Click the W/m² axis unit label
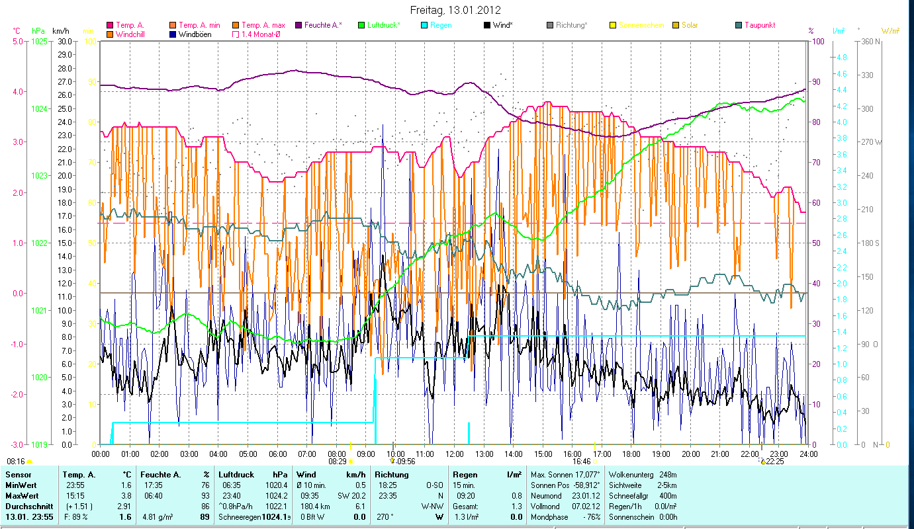The height and width of the screenshot is (529, 914). point(890,31)
